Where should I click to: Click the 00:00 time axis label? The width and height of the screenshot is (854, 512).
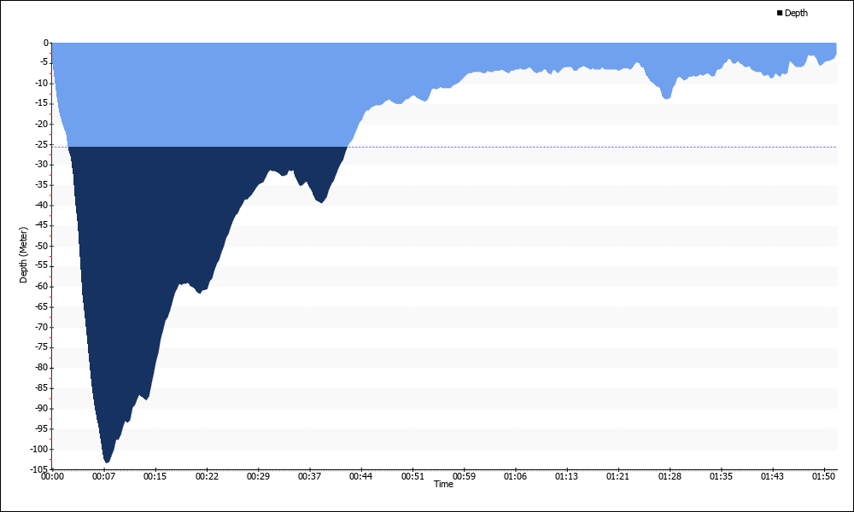coord(52,477)
